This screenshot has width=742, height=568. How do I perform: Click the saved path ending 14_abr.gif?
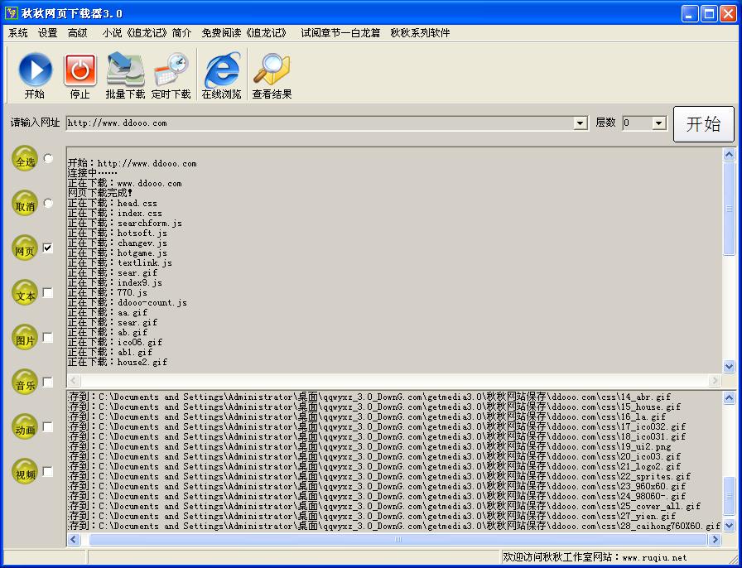pyautogui.click(x=369, y=397)
